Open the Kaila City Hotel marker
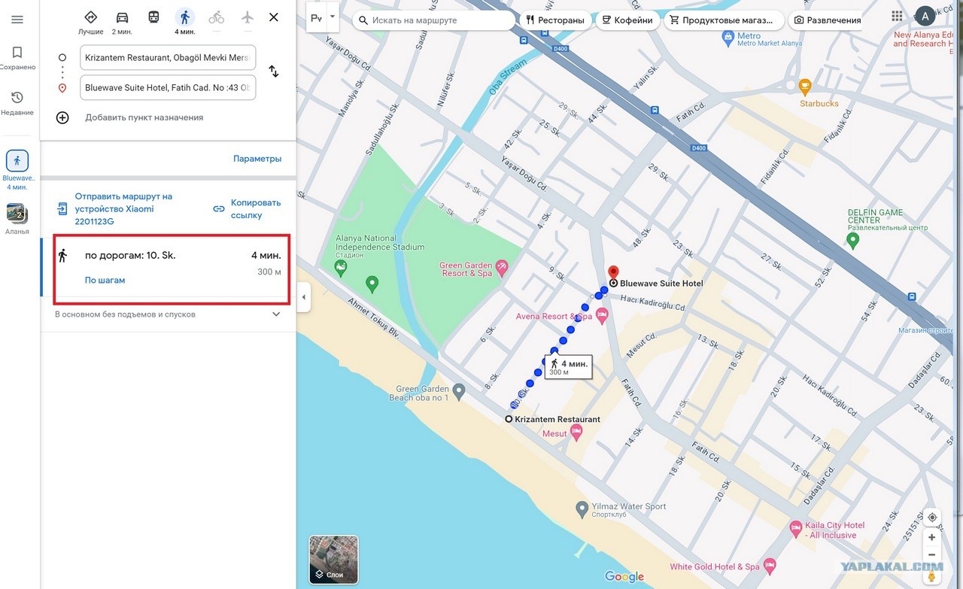Image resolution: width=963 pixels, height=589 pixels. coord(796,529)
